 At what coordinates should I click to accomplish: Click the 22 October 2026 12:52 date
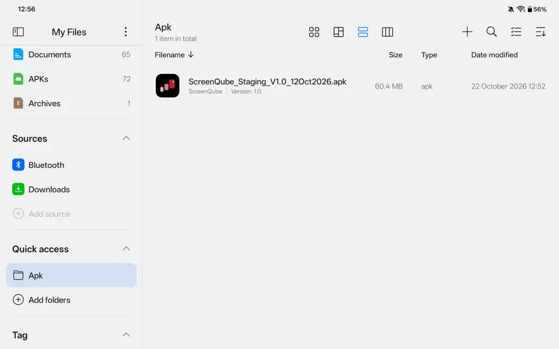point(508,86)
